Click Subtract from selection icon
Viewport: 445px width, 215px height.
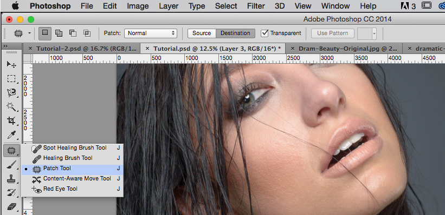click(73, 33)
